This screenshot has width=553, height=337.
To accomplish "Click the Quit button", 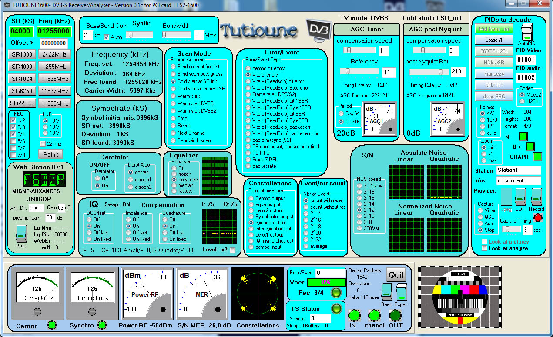I will coord(396,275).
